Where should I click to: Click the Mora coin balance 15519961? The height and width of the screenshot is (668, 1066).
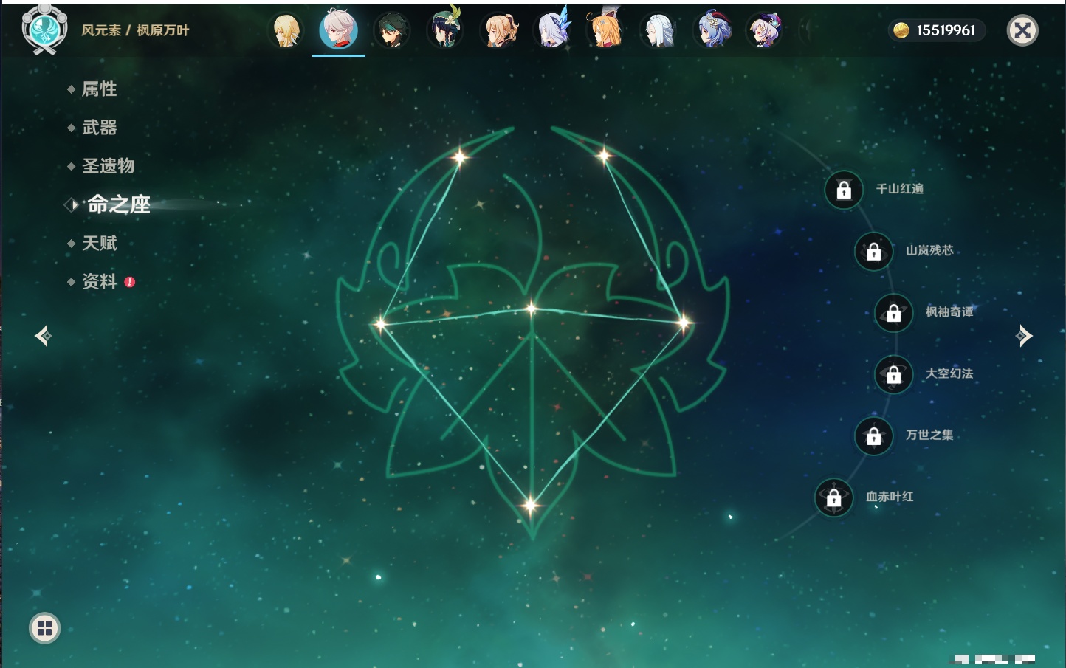[935, 30]
